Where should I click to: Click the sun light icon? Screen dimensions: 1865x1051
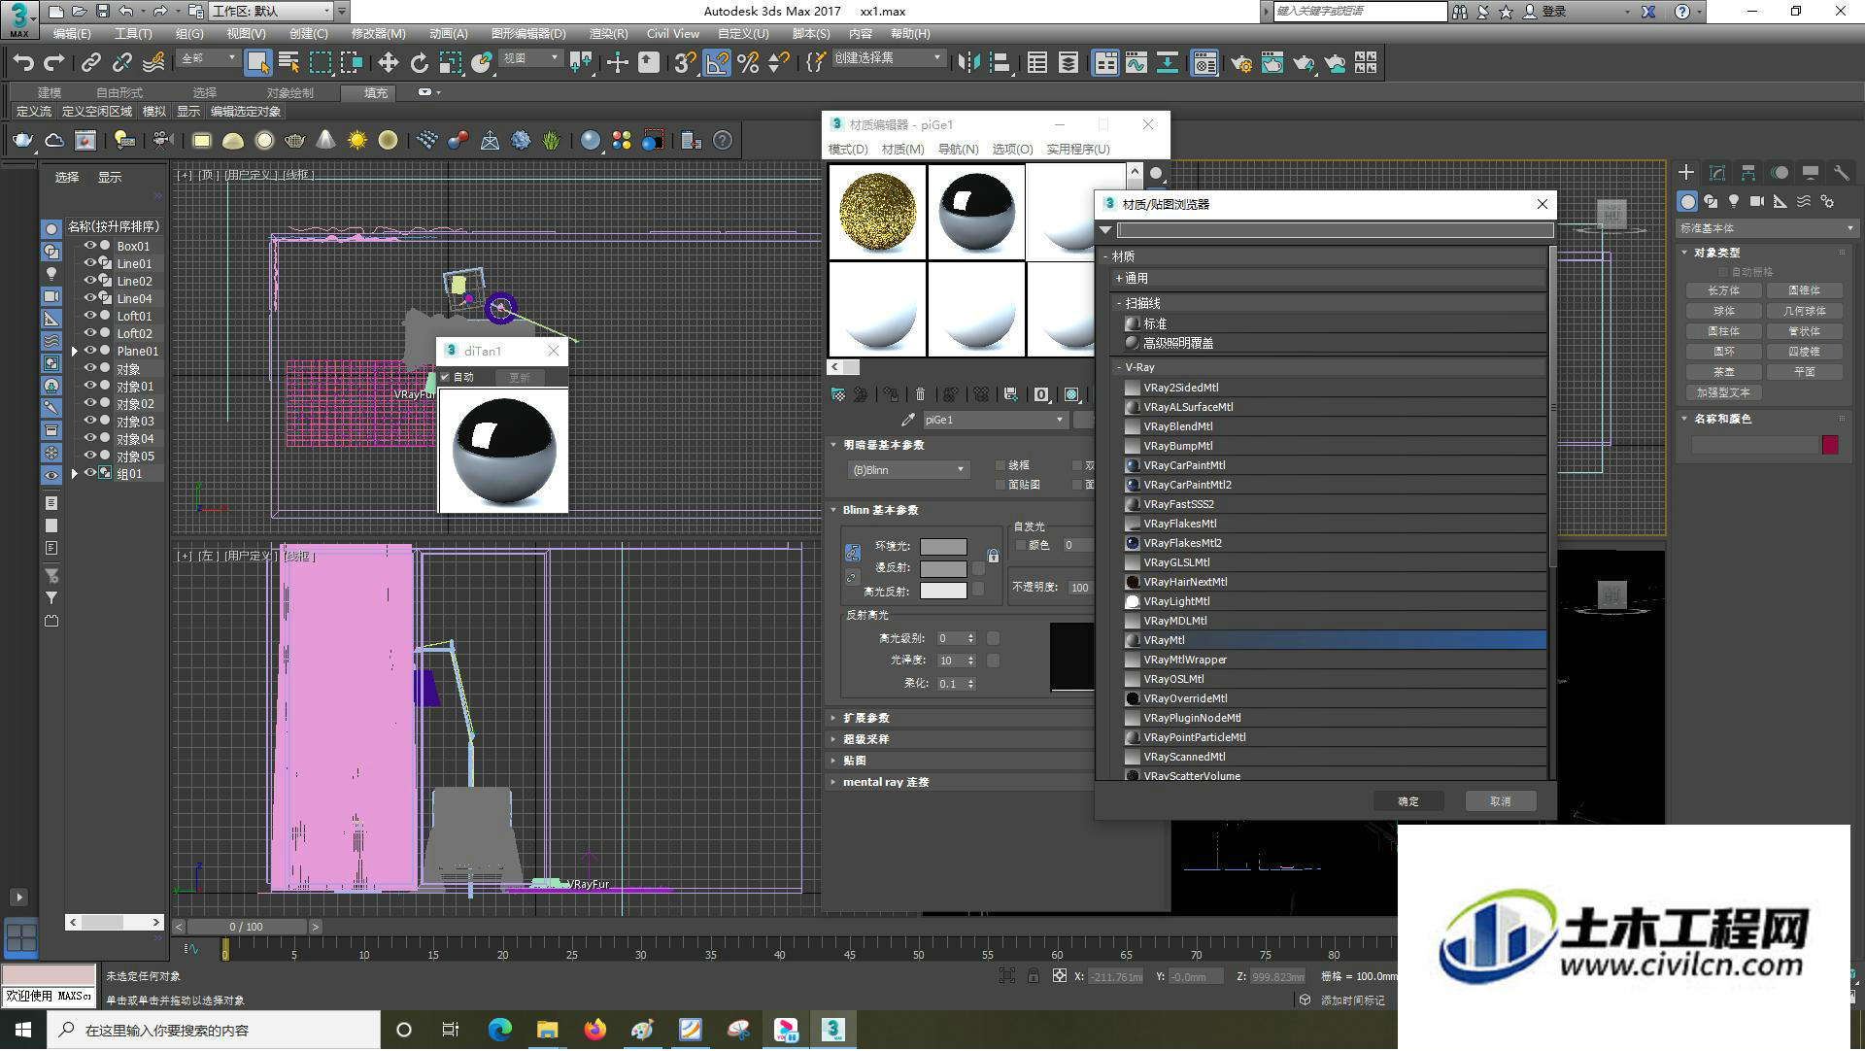point(357,141)
